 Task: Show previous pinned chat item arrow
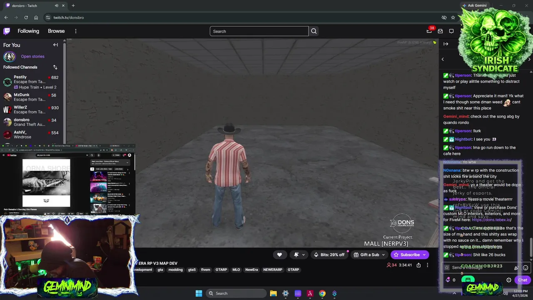[443, 59]
